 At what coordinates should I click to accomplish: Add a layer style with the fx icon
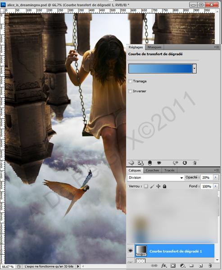coord(164,265)
